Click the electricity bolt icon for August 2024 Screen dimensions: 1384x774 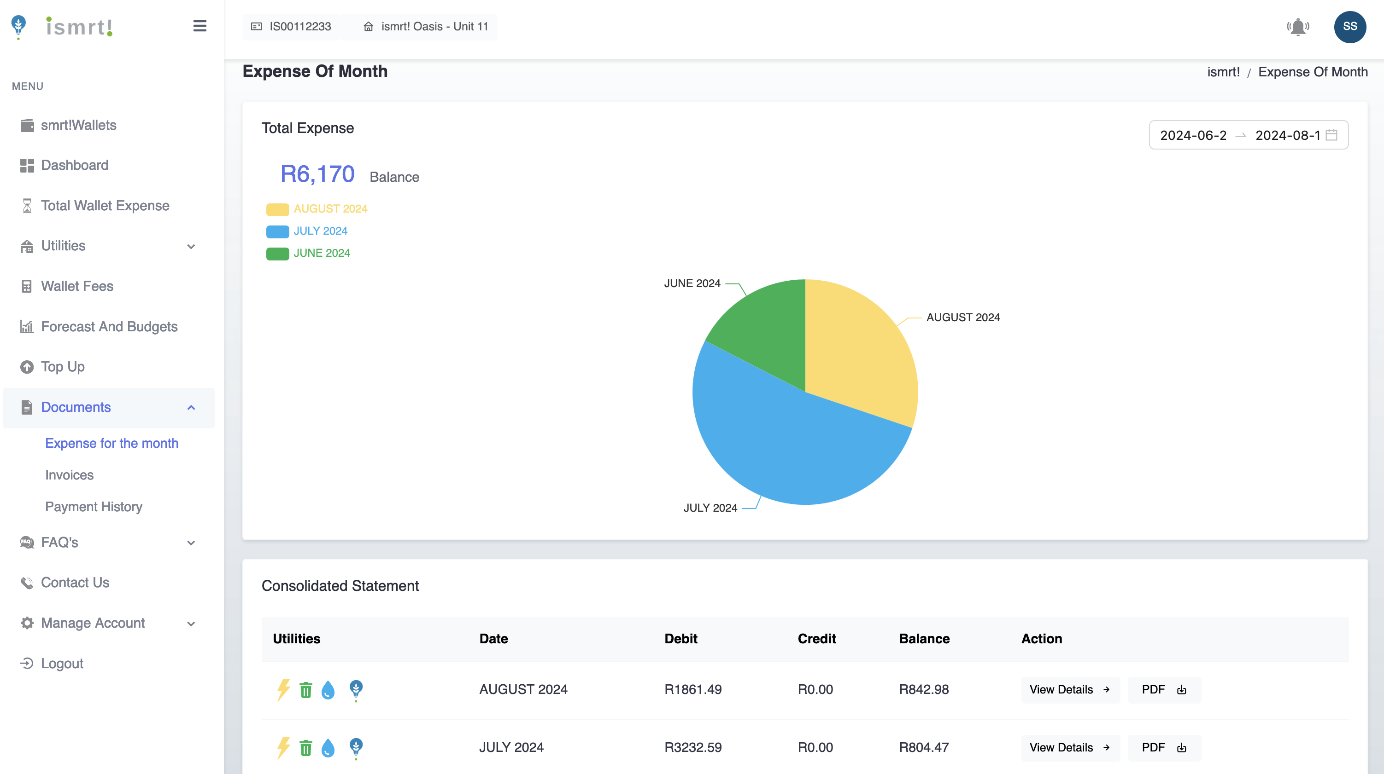pos(283,689)
